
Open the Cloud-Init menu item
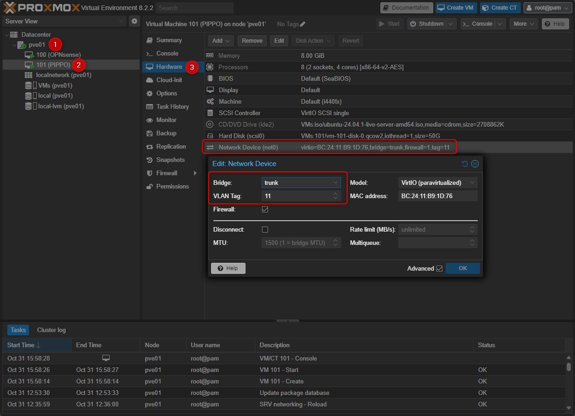pyautogui.click(x=169, y=80)
